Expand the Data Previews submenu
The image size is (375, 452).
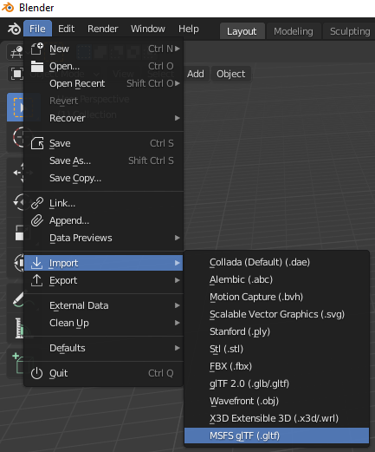pyautogui.click(x=104, y=238)
